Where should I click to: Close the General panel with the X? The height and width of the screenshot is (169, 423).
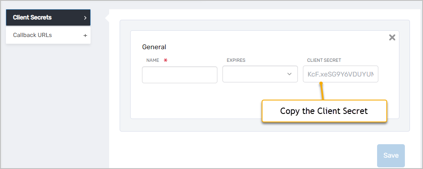pos(392,38)
